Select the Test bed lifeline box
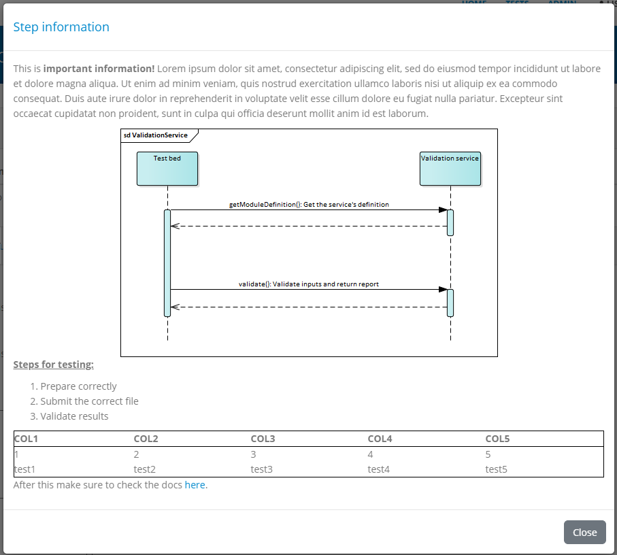This screenshot has height=555, width=617. pos(167,168)
